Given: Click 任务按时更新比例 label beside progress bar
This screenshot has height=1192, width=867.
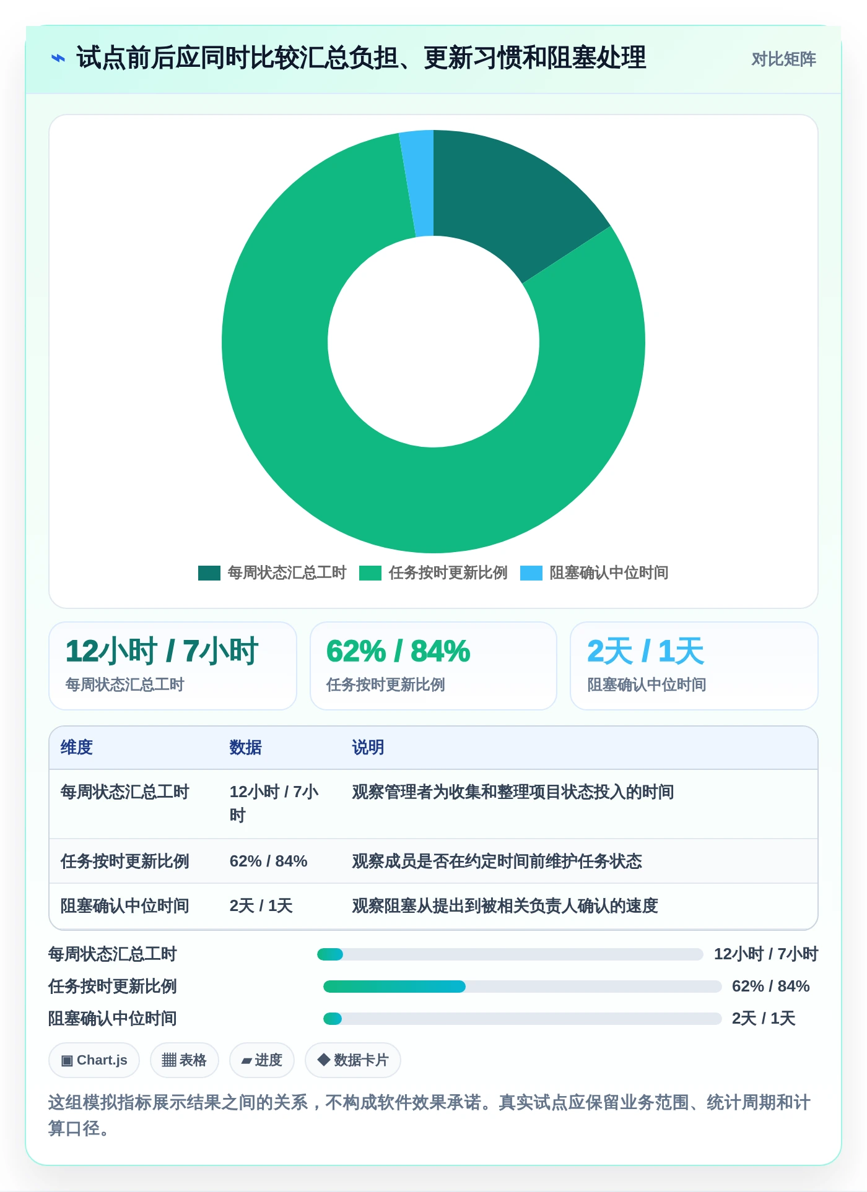Looking at the screenshot, I should coord(113,987).
